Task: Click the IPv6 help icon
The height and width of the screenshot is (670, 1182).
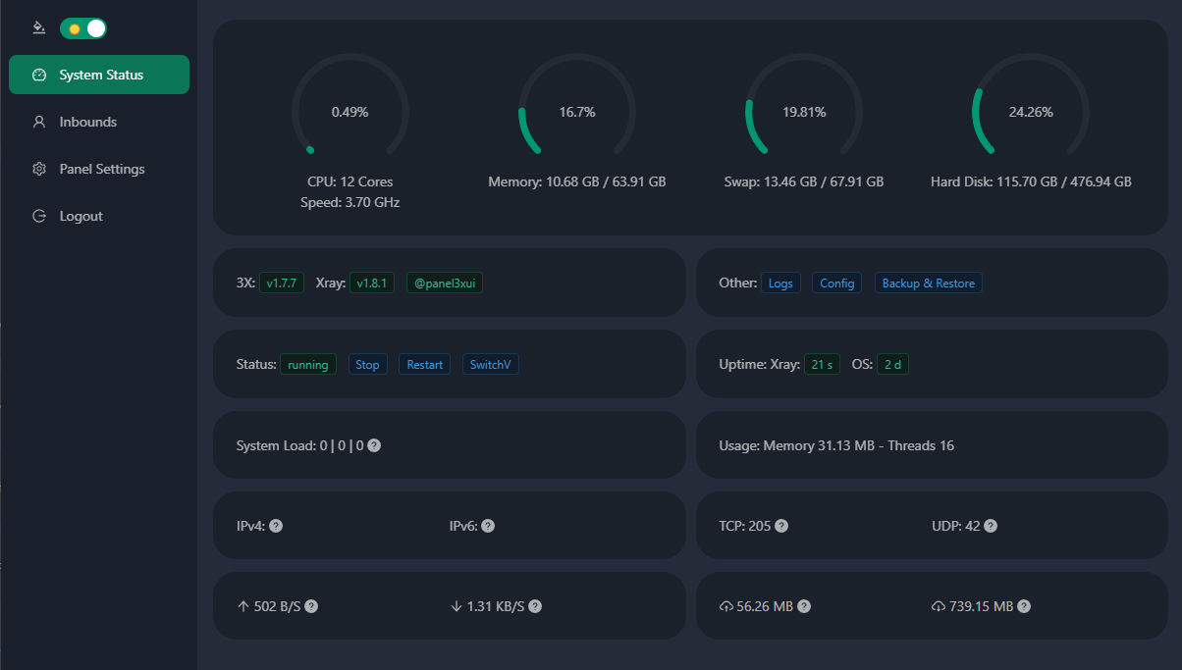Action: tap(488, 526)
